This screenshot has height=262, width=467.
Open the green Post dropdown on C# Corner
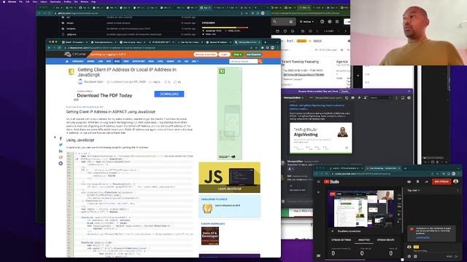pos(238,55)
